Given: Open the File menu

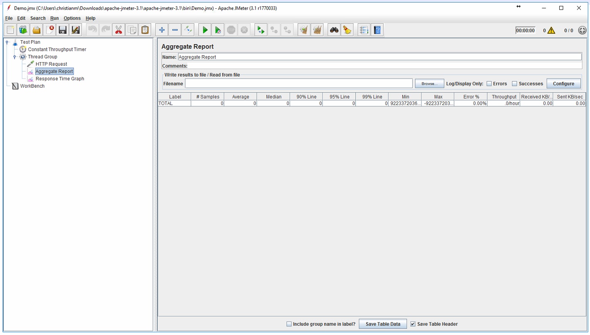Looking at the screenshot, I should [9, 18].
